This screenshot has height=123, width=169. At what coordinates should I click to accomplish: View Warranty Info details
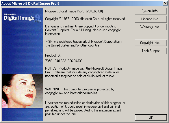coord(151,27)
